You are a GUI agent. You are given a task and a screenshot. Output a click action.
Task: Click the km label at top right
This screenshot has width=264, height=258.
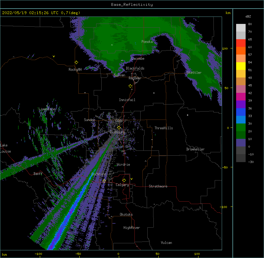click(x=228, y=13)
